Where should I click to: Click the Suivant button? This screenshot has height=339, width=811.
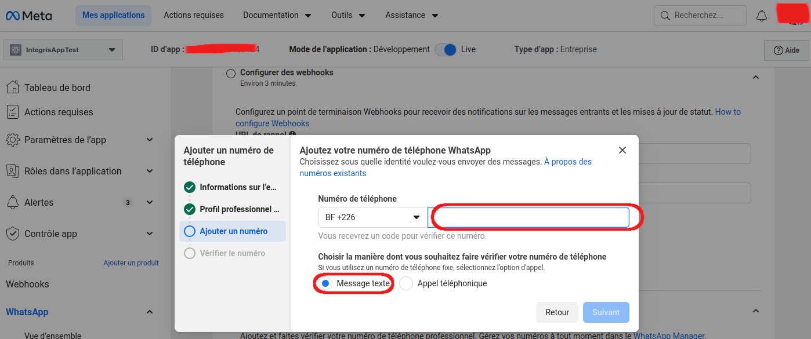click(606, 312)
